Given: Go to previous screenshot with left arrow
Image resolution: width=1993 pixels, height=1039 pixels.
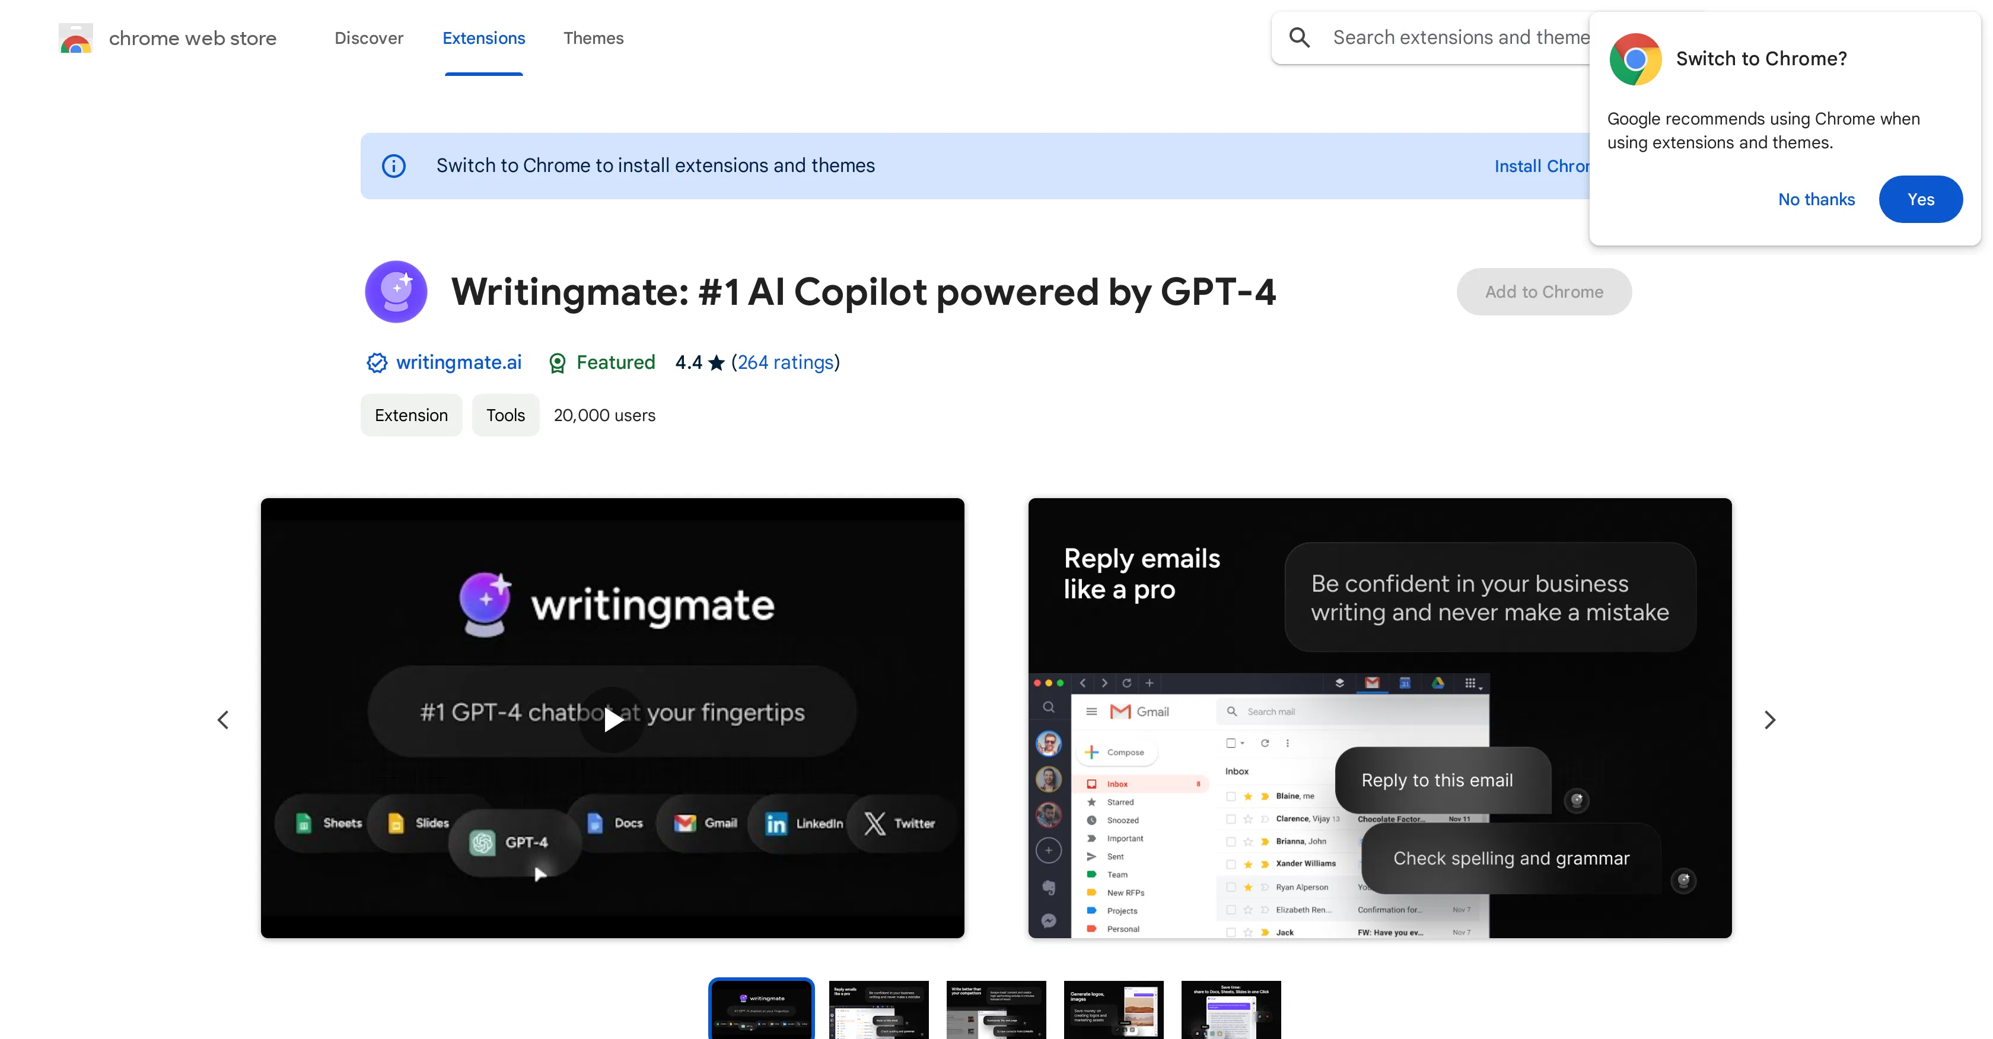Looking at the screenshot, I should (x=224, y=719).
